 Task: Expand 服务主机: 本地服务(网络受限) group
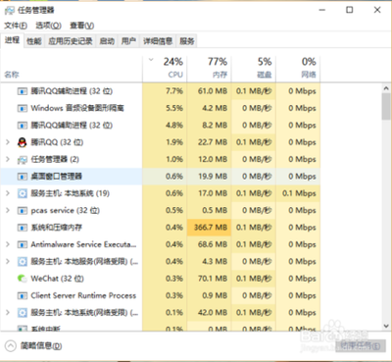coord(8,261)
